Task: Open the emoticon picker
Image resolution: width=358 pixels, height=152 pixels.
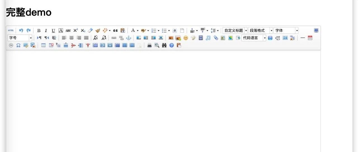Action: tap(186, 38)
